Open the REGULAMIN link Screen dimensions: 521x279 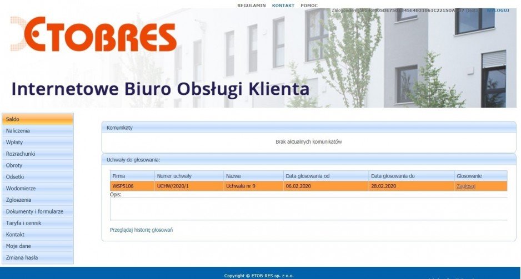point(252,6)
